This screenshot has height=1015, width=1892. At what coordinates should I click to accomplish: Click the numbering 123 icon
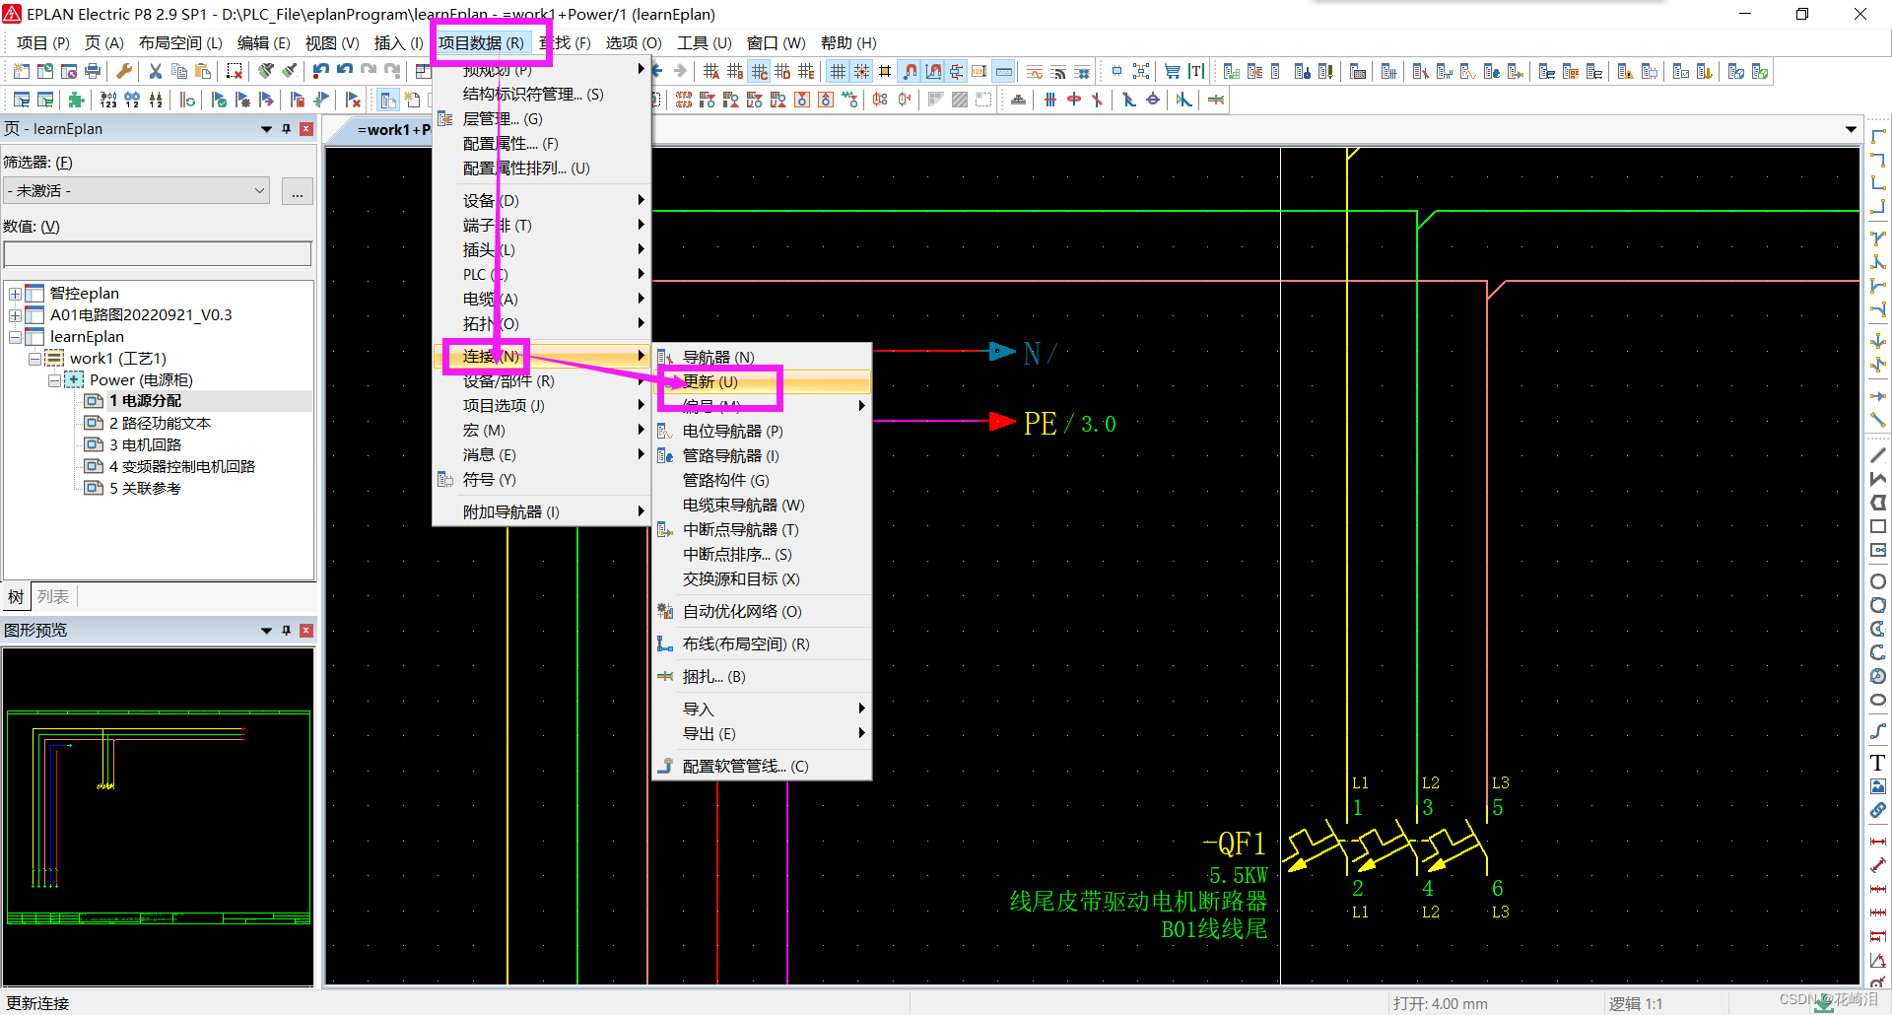point(108,100)
